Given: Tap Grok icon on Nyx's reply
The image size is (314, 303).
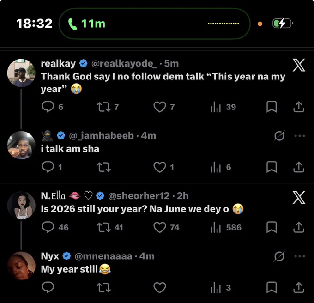Looking at the screenshot, I should click(x=279, y=256).
